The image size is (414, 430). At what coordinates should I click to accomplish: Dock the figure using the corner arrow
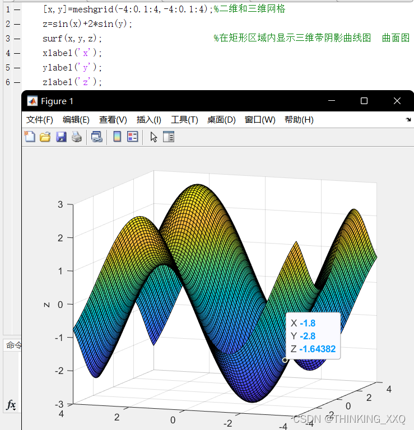[408, 120]
